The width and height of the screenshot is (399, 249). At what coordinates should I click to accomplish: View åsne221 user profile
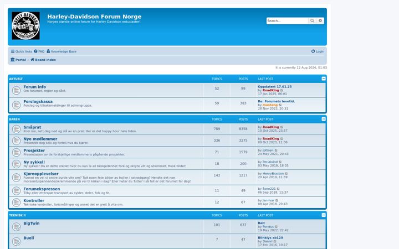pos(269,189)
